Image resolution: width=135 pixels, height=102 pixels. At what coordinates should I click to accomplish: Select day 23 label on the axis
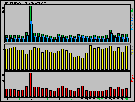point(95,99)
